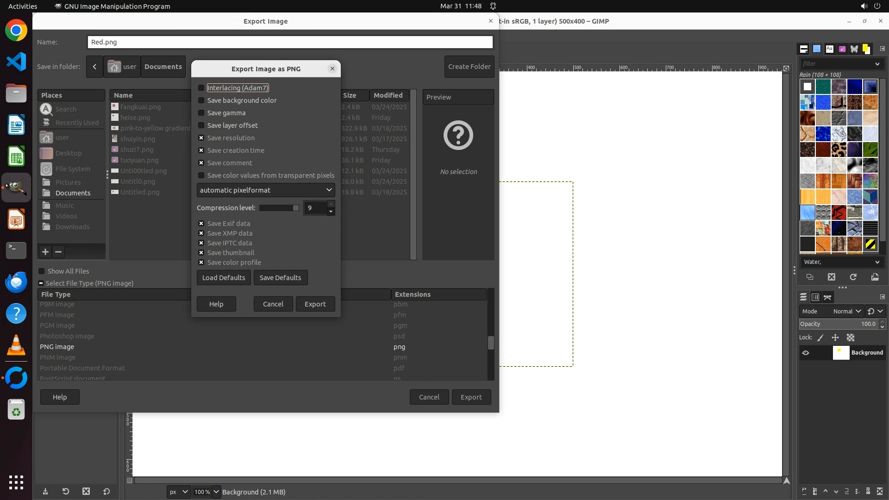Image resolution: width=889 pixels, height=500 pixels.
Task: Click the paint brush lock pixels icon
Action: [820, 337]
